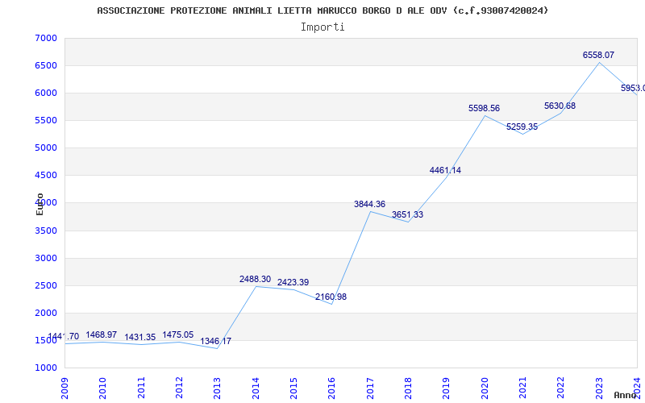Viewport: 645px width, 403px height.
Task: Select the 2500 y-axis tick label
Action: (x=46, y=285)
